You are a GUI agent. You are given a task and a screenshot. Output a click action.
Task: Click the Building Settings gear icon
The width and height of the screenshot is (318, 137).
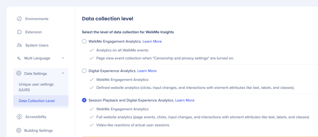click(19, 130)
